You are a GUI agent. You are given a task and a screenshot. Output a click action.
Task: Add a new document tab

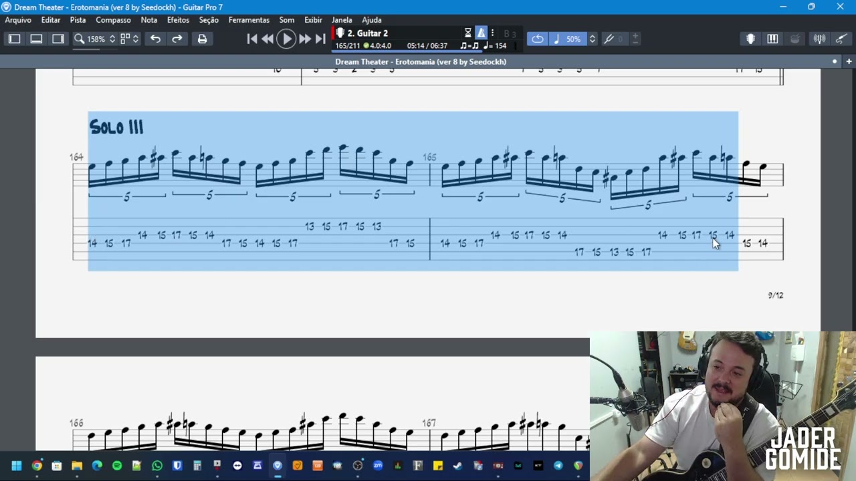(849, 61)
